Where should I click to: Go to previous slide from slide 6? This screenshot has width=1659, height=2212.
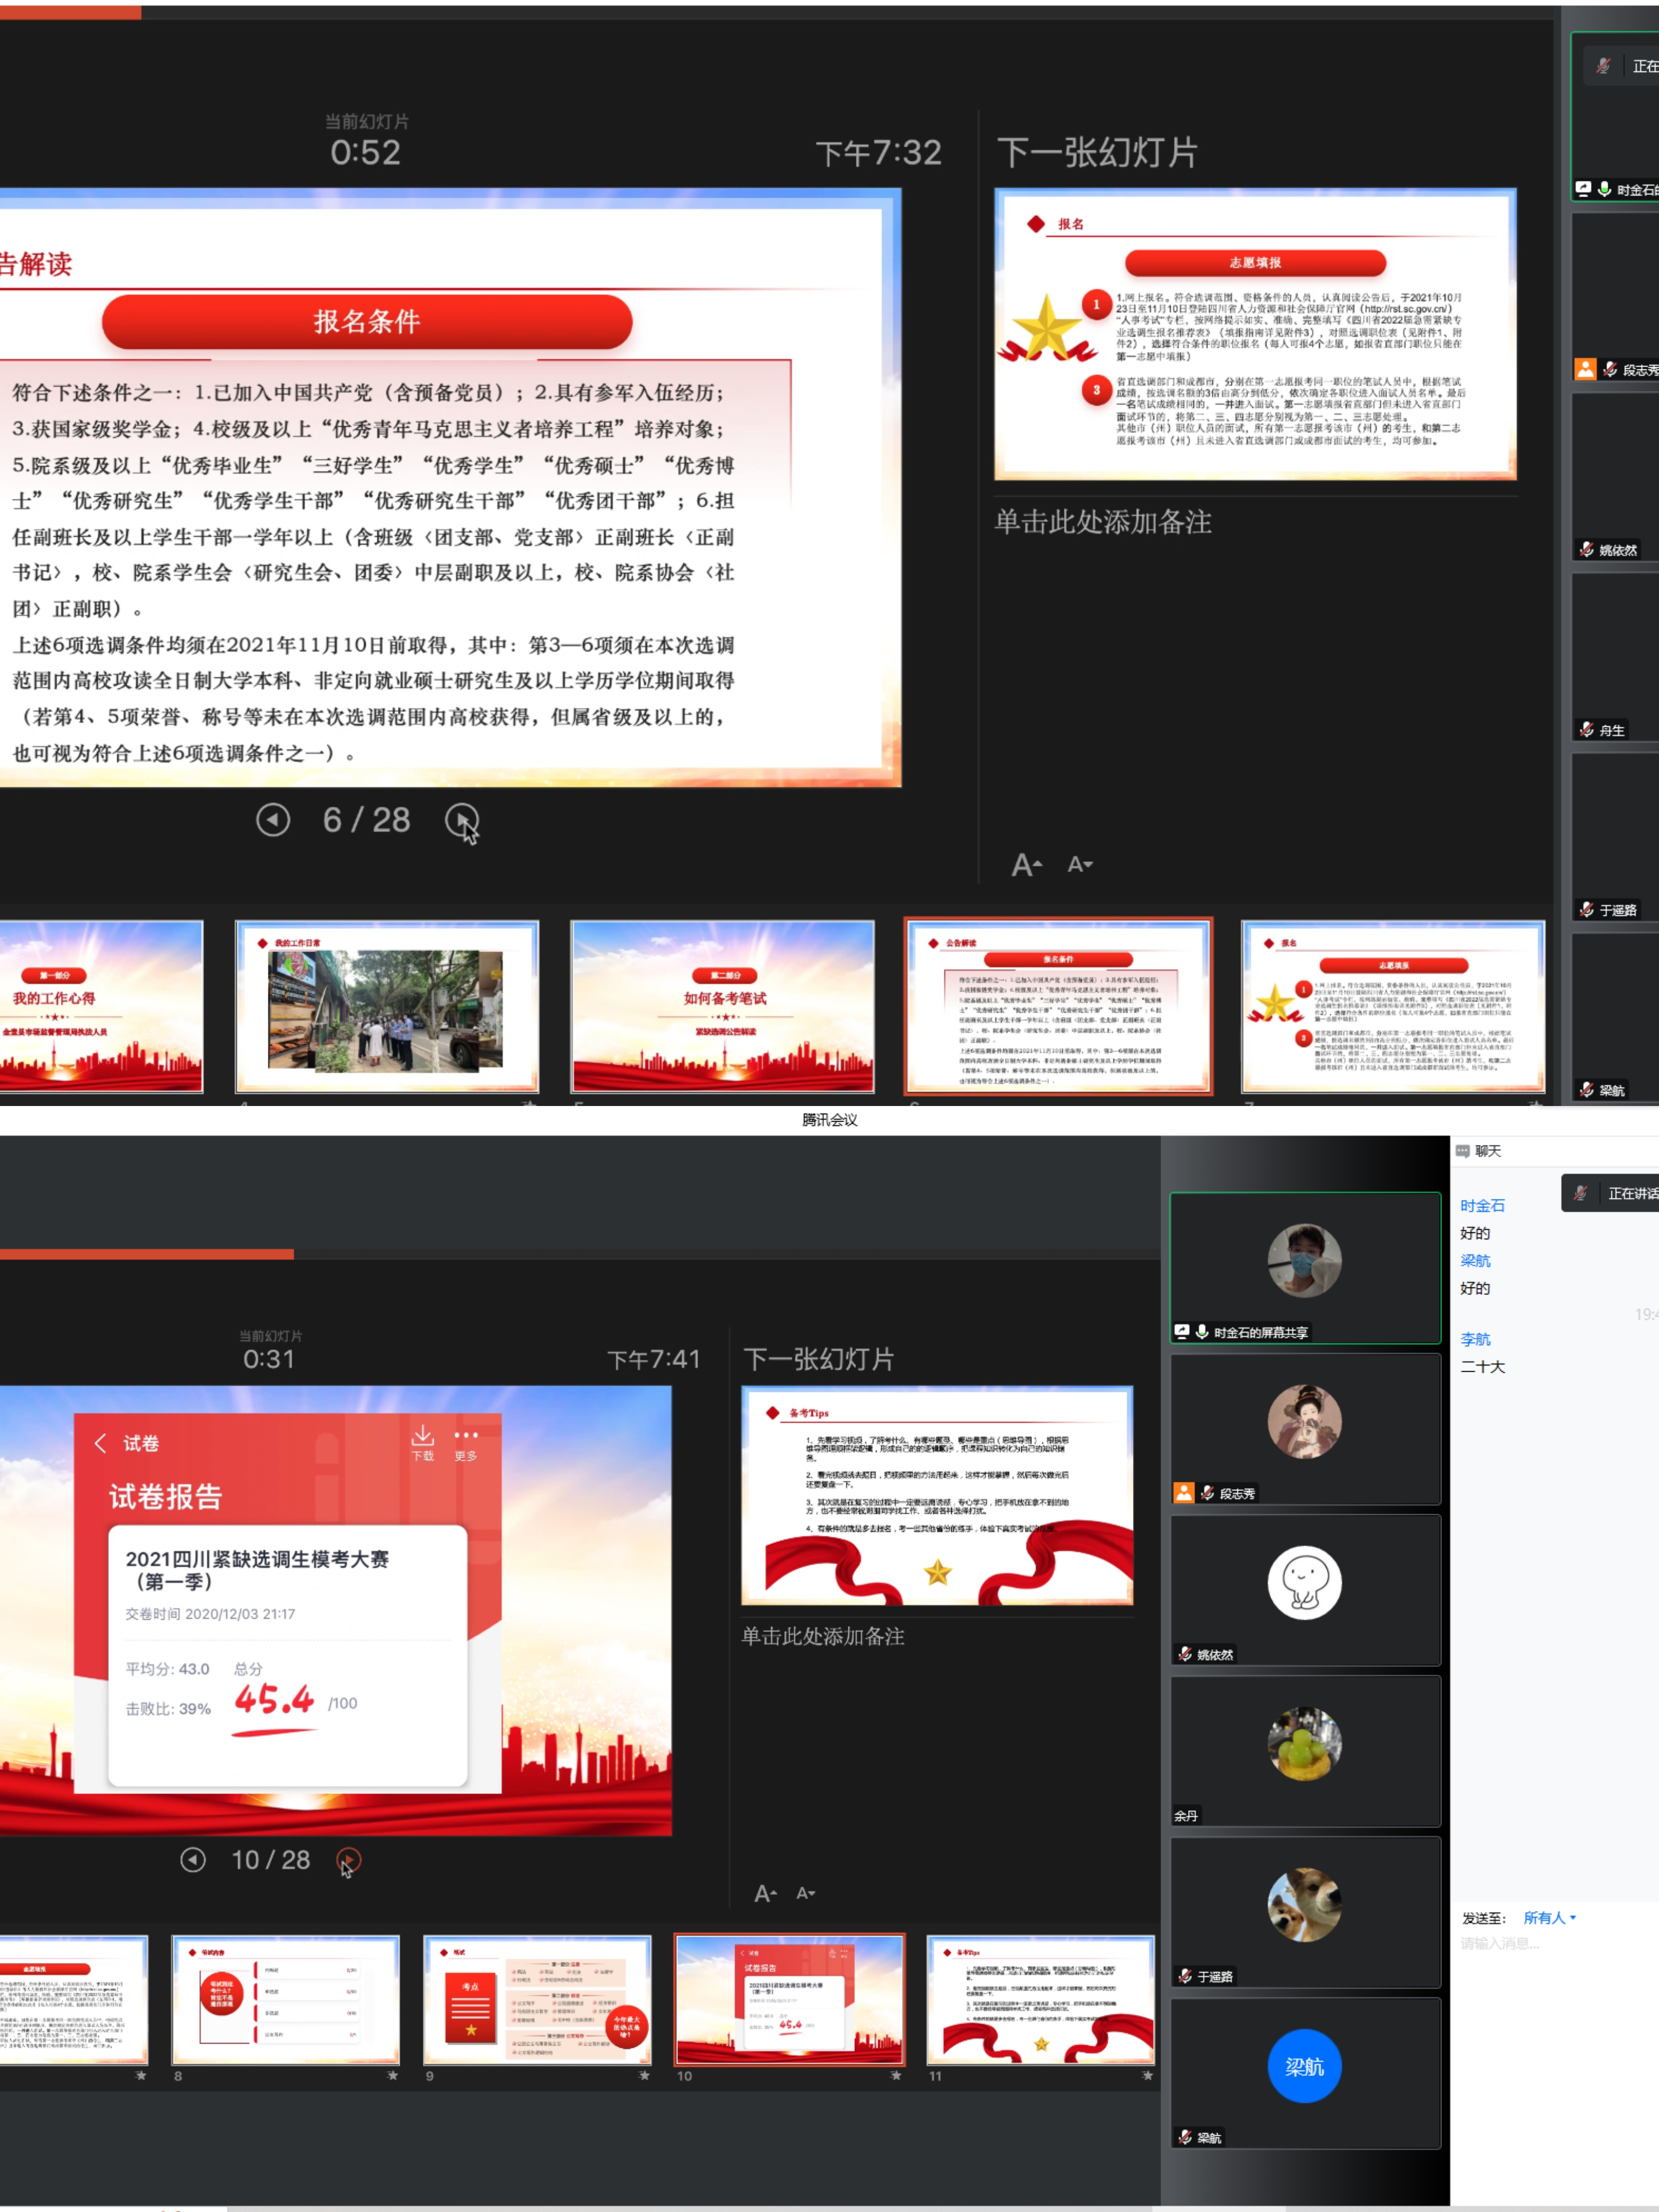[272, 820]
